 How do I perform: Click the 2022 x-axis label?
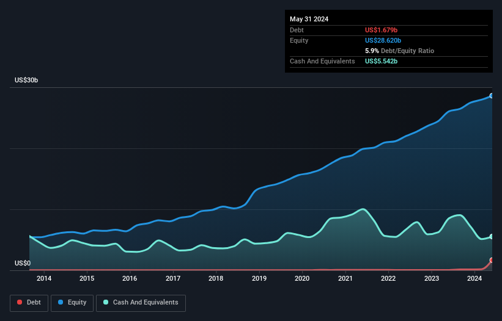388,278
